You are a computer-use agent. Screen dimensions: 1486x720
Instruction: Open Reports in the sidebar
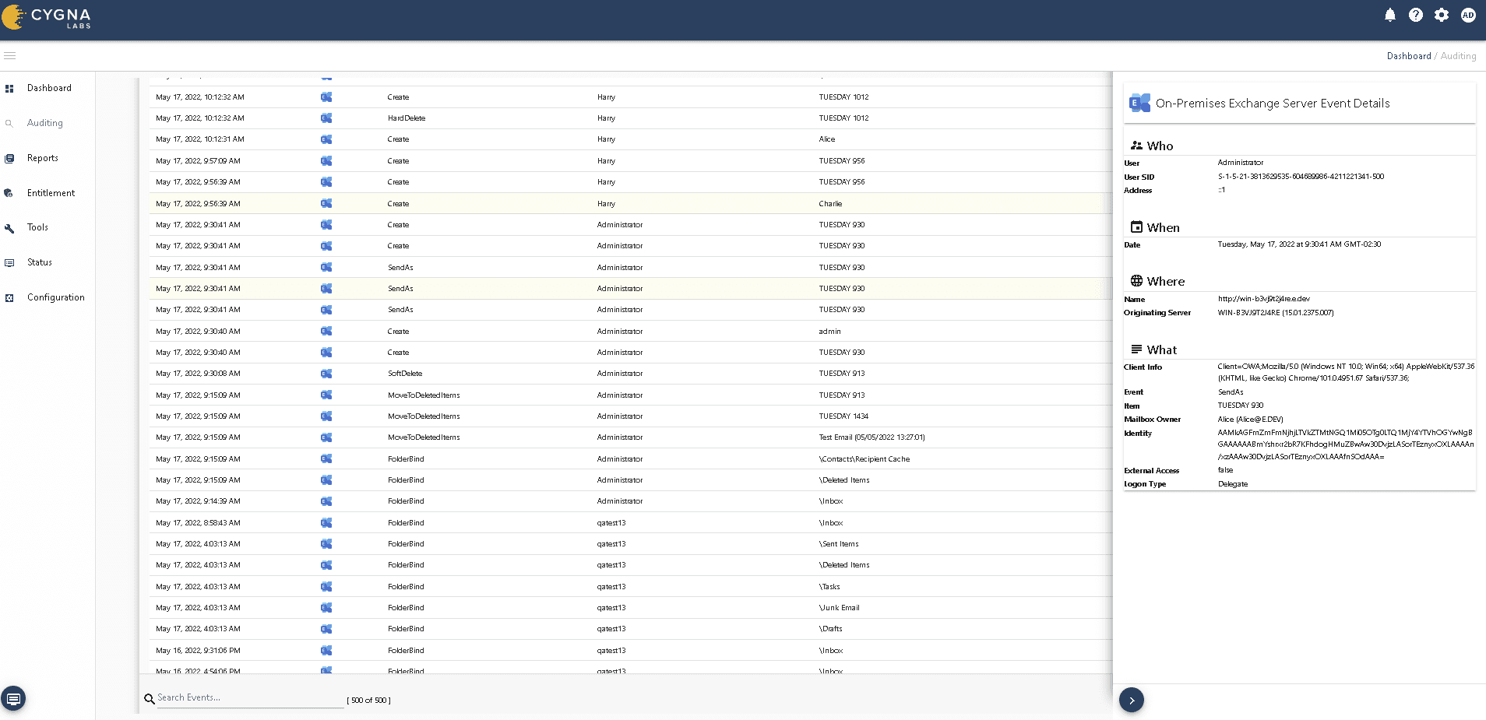pos(43,158)
